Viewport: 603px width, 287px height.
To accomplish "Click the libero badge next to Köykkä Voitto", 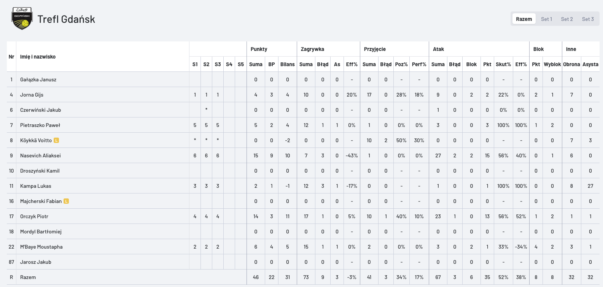I will tap(56, 140).
